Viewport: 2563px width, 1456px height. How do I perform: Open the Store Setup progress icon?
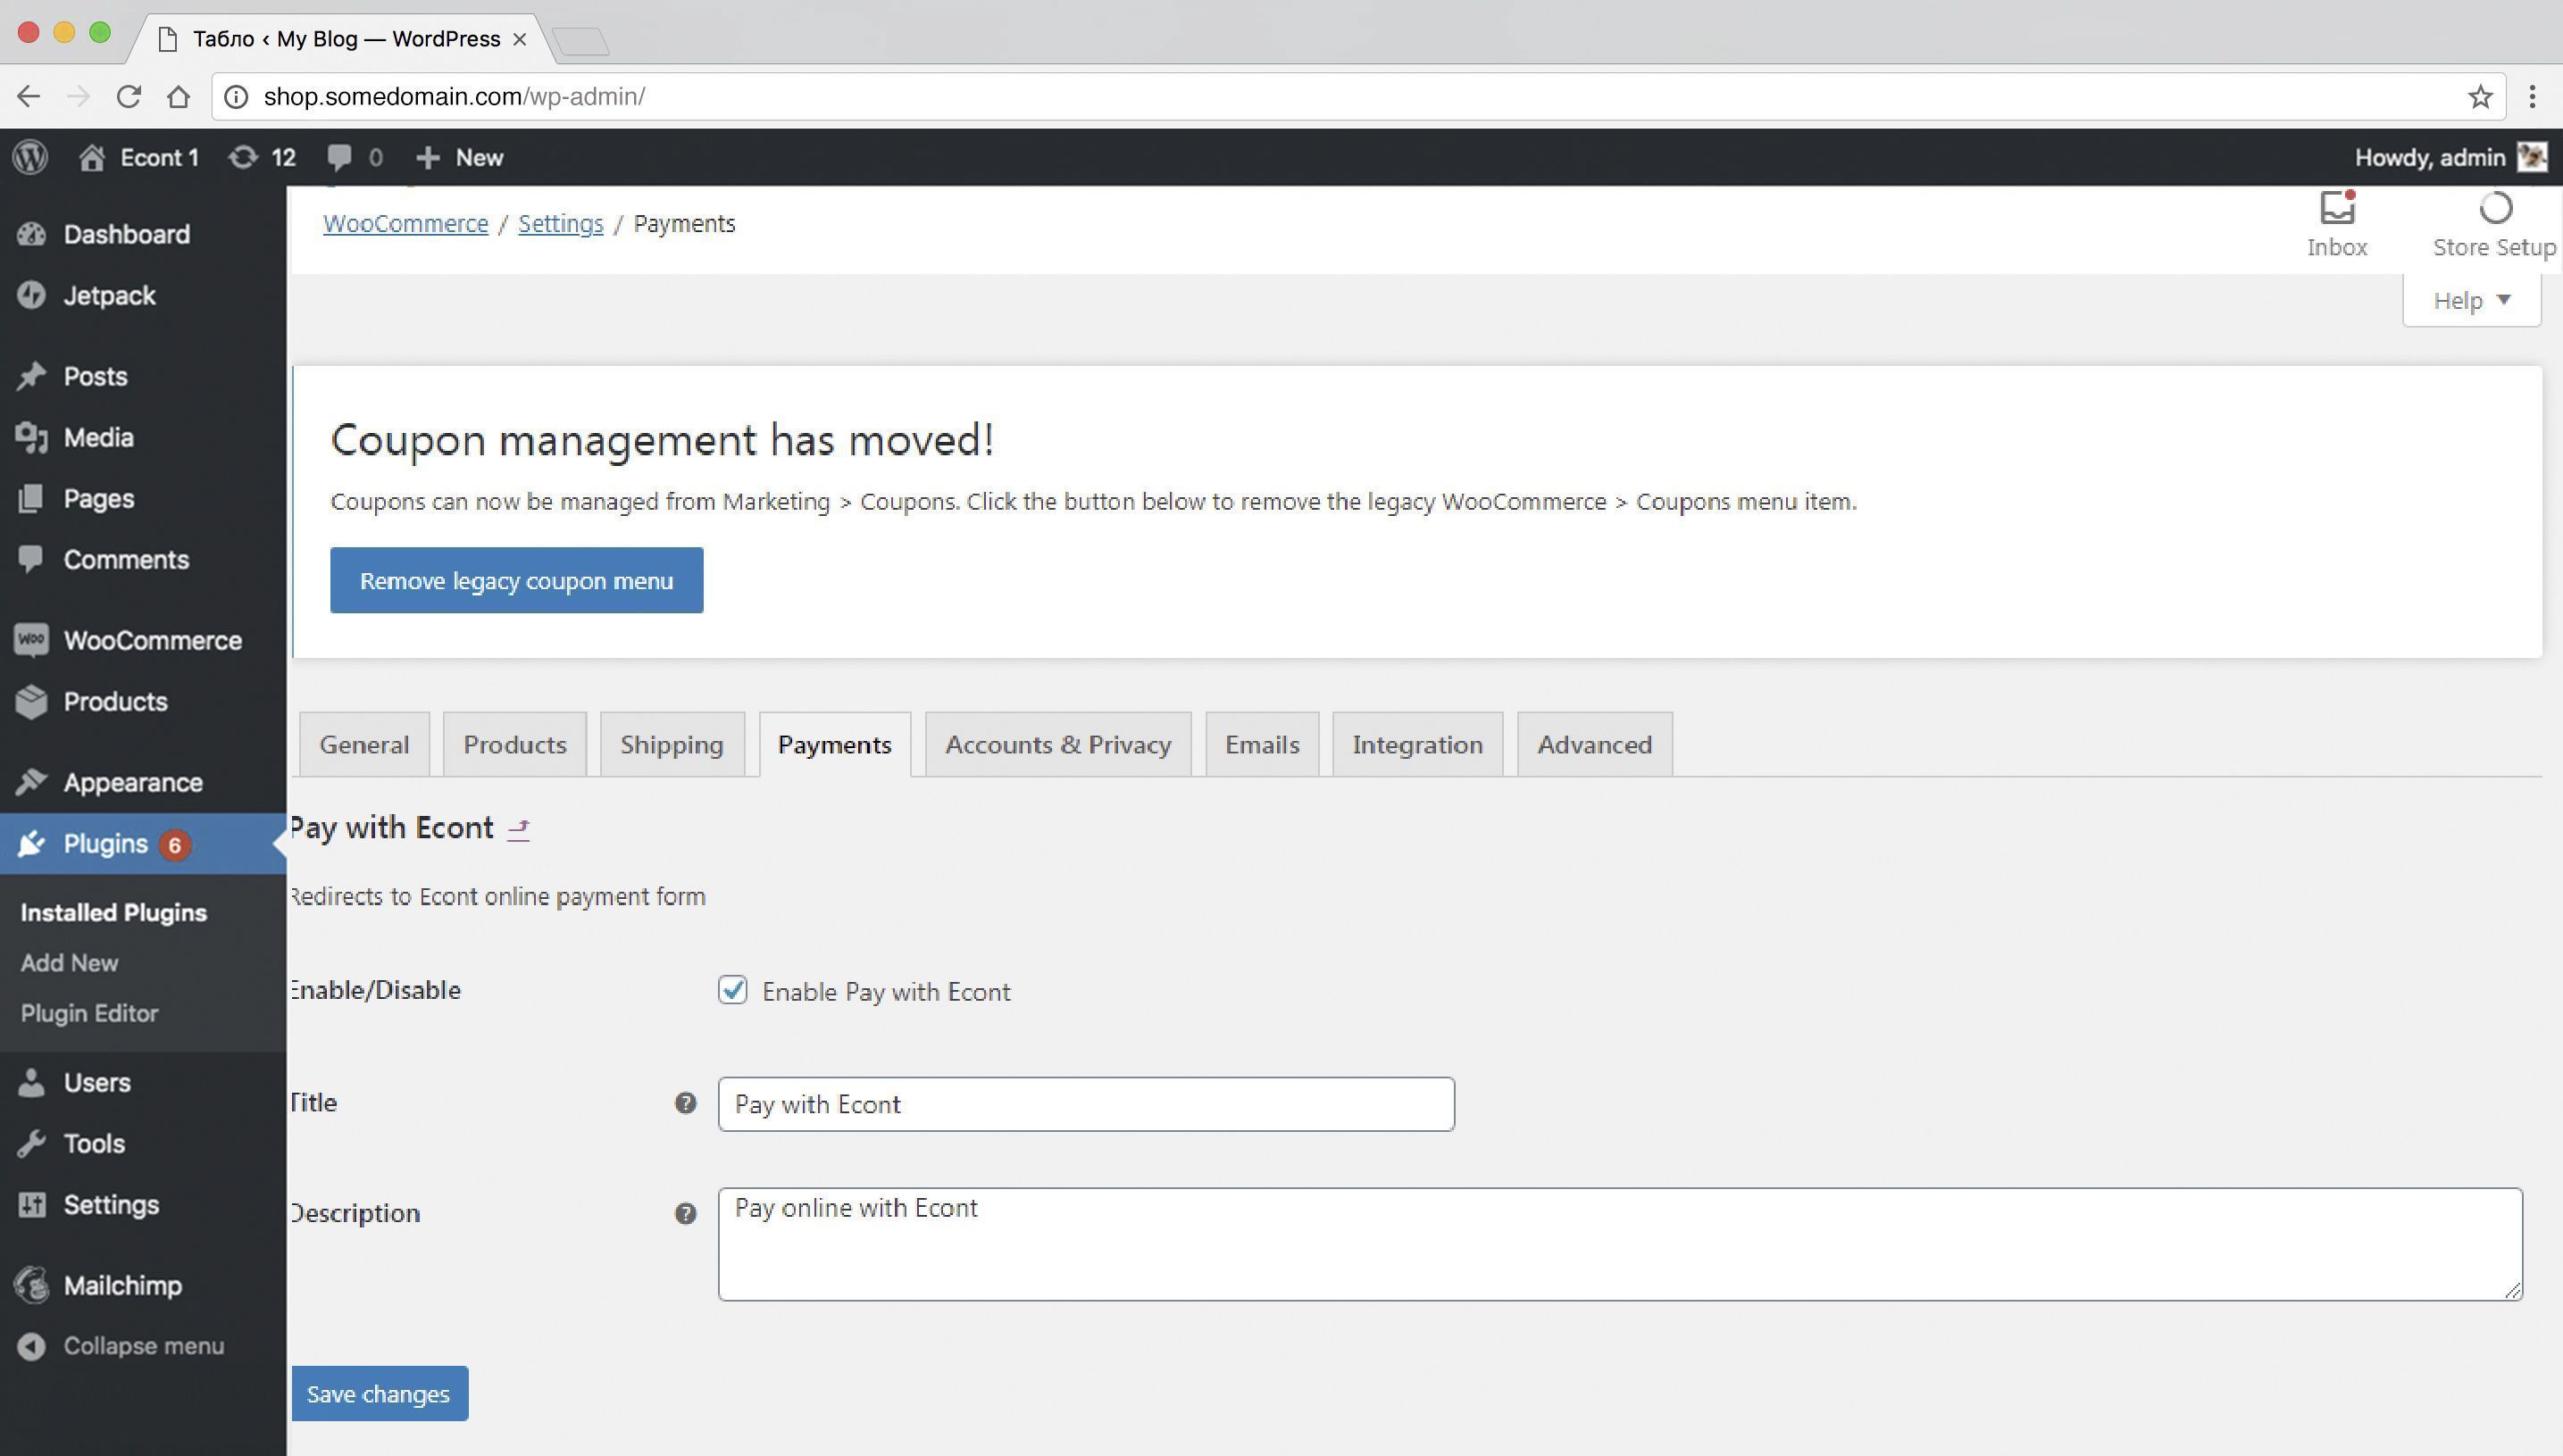pos(2494,208)
